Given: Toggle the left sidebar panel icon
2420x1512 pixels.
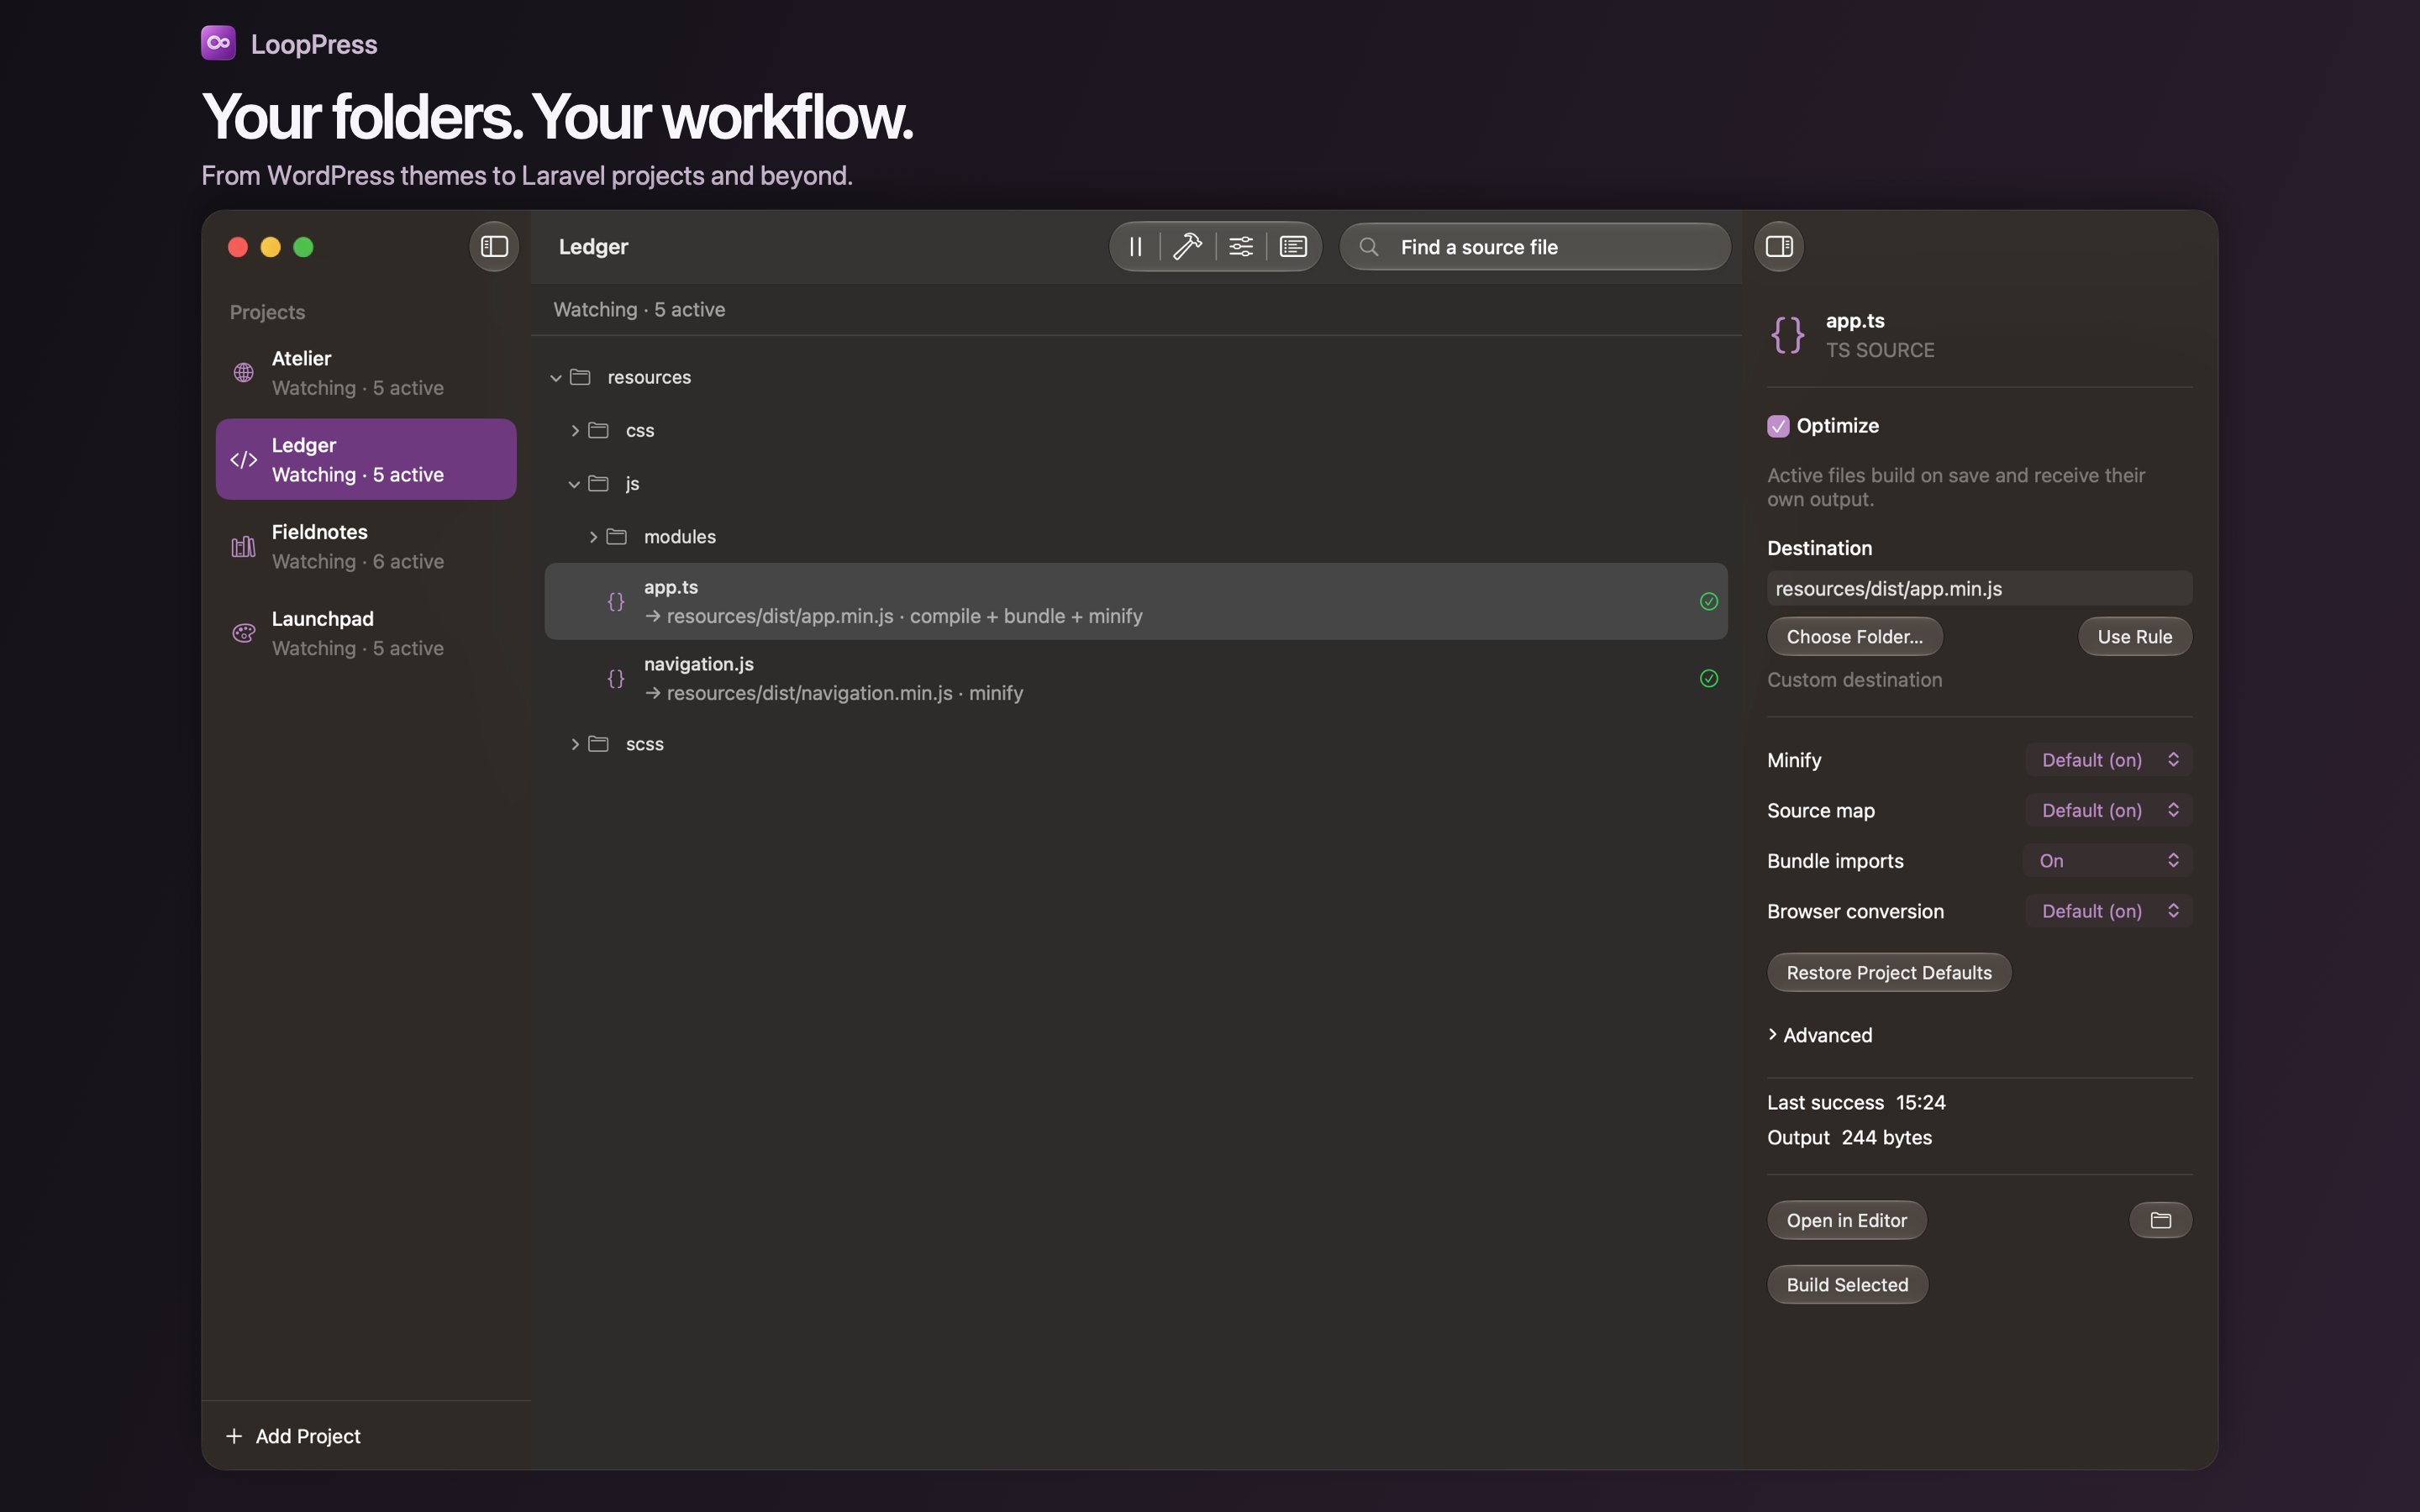Looking at the screenshot, I should point(494,246).
